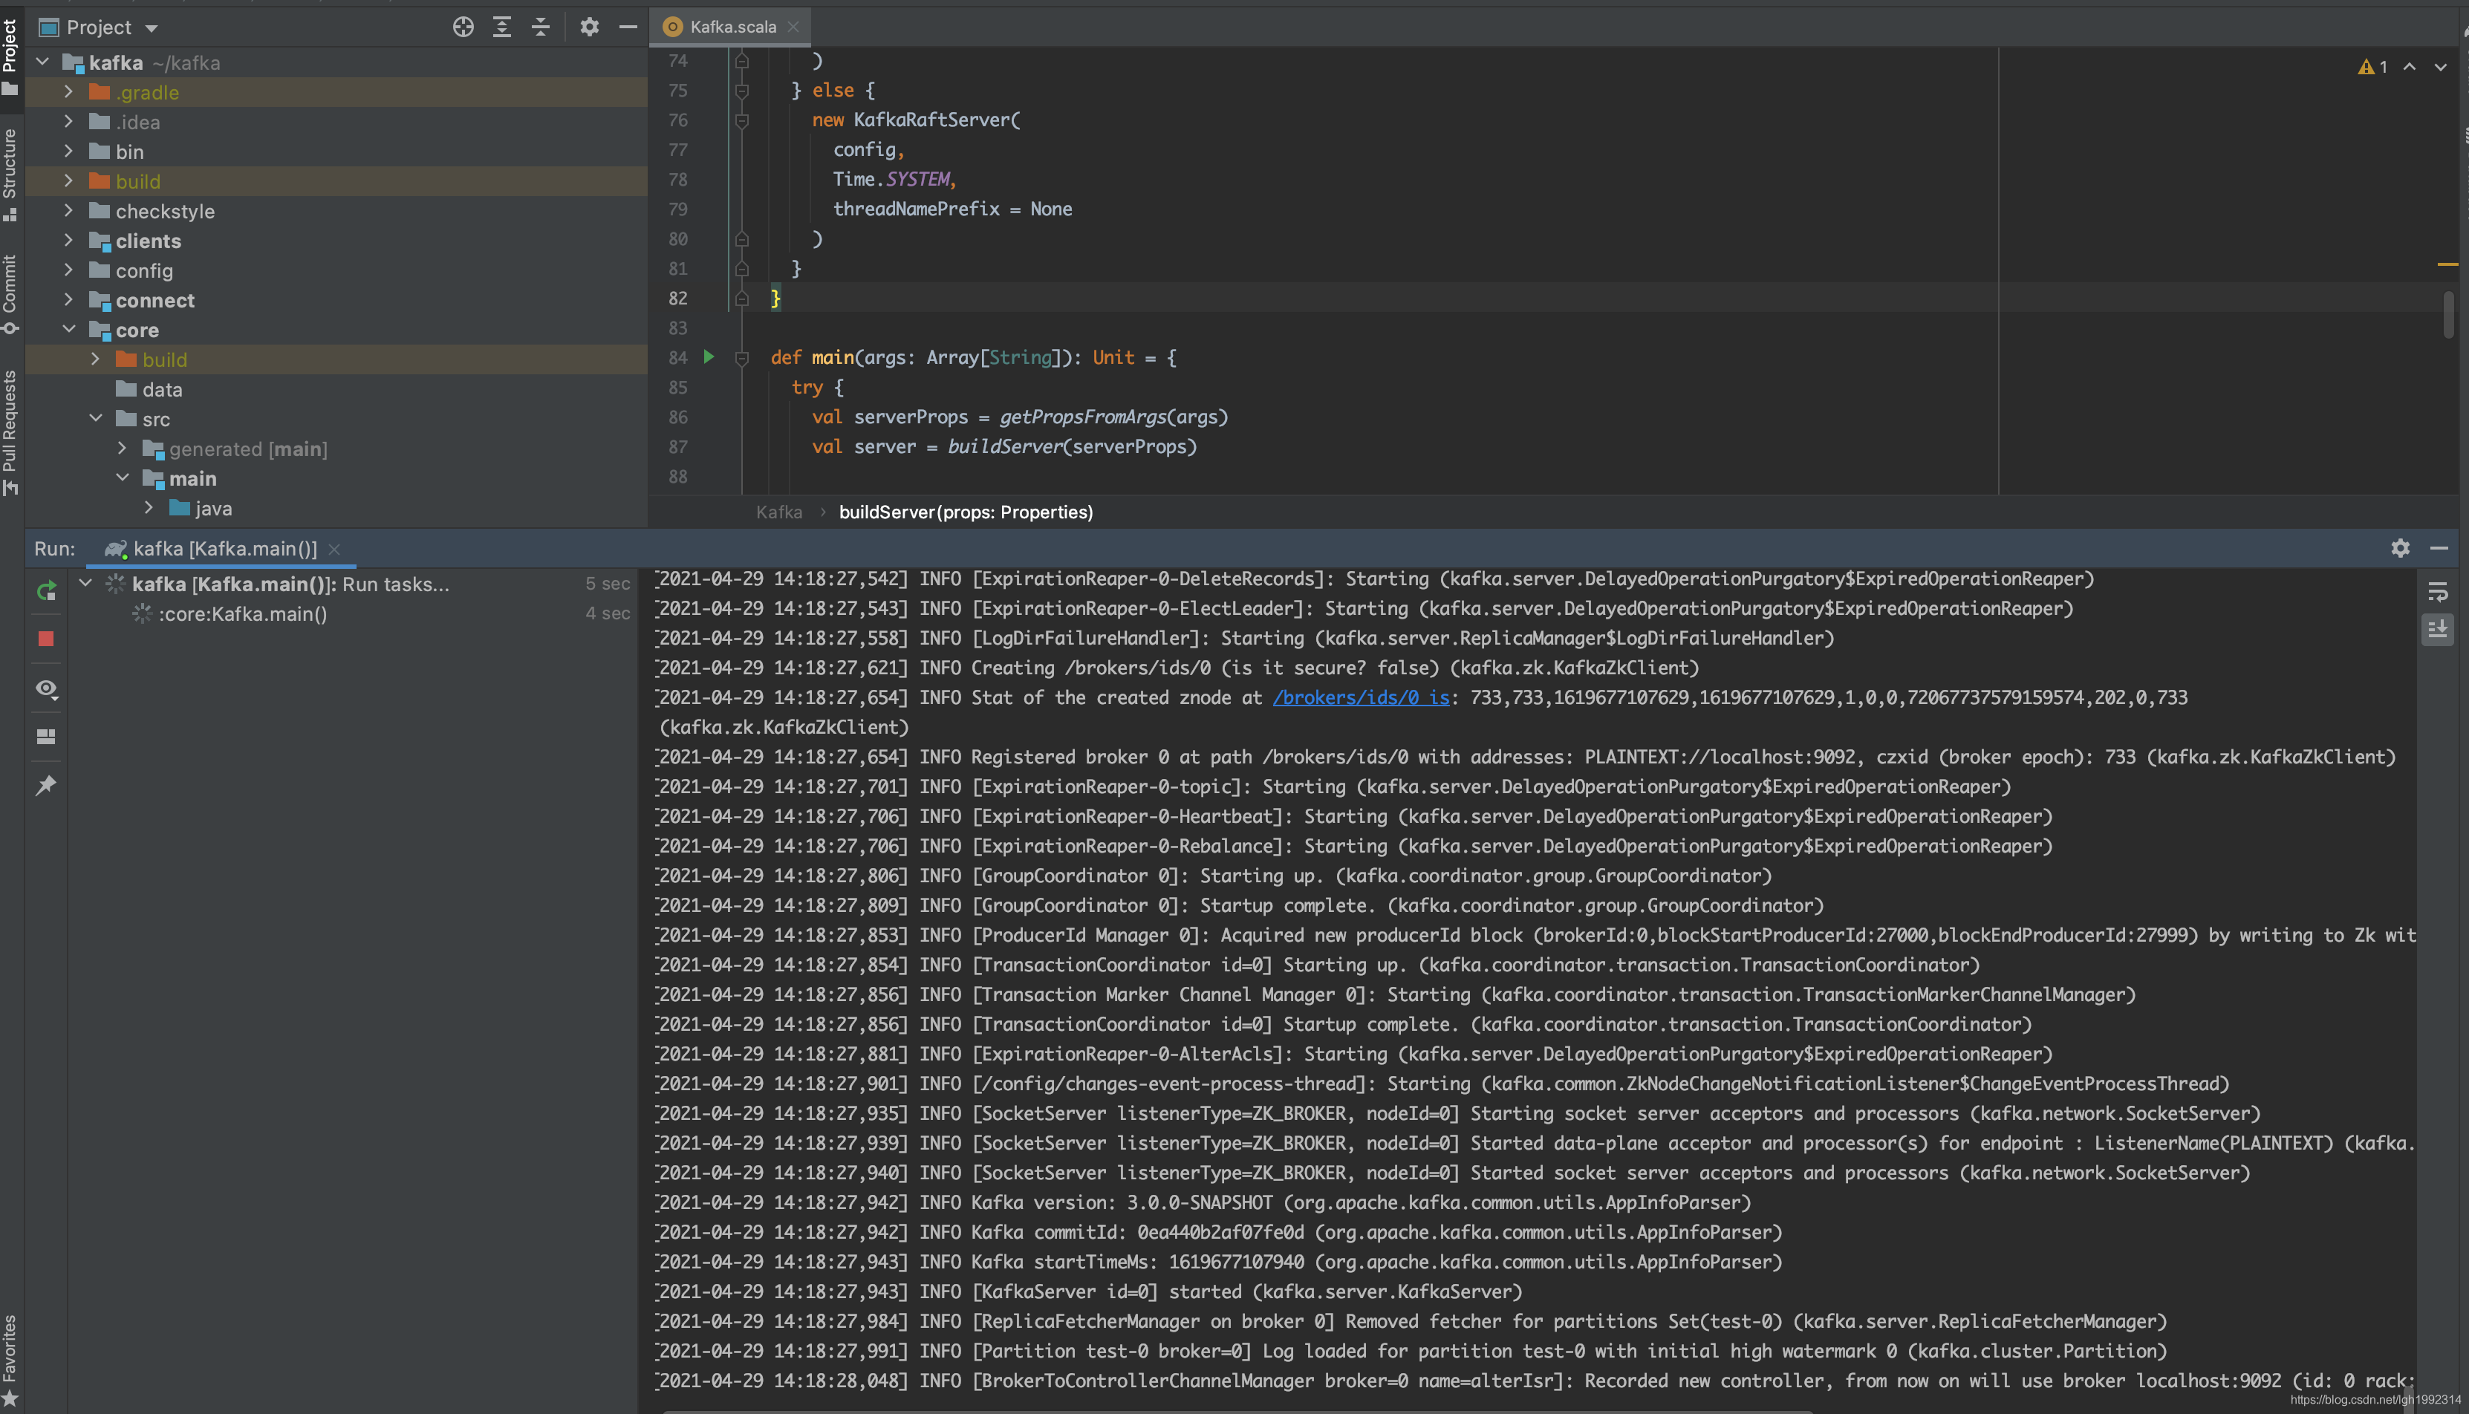This screenshot has width=2469, height=1414.
Task: Run main method via gutter play icon
Action: click(x=709, y=357)
